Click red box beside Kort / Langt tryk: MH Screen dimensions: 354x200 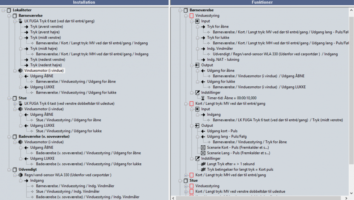192,175
